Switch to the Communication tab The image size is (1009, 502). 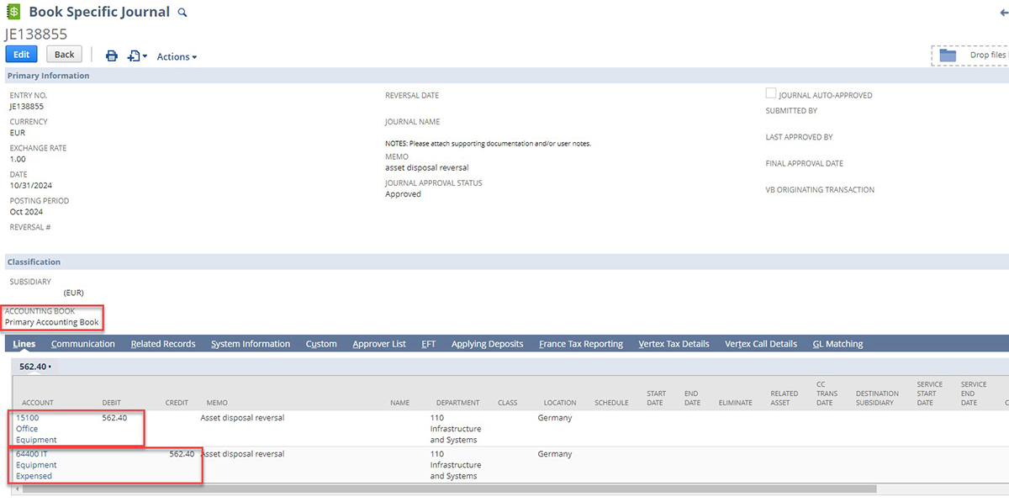(x=82, y=344)
